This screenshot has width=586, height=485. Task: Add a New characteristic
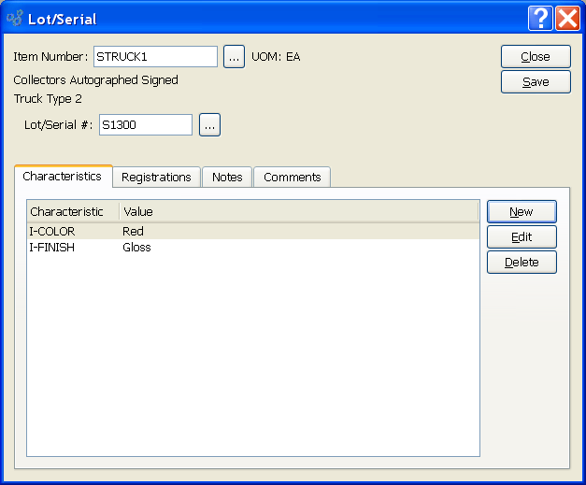click(522, 212)
